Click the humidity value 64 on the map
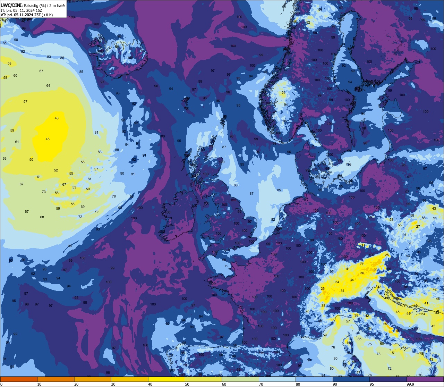444x387 pixels. click(48, 86)
